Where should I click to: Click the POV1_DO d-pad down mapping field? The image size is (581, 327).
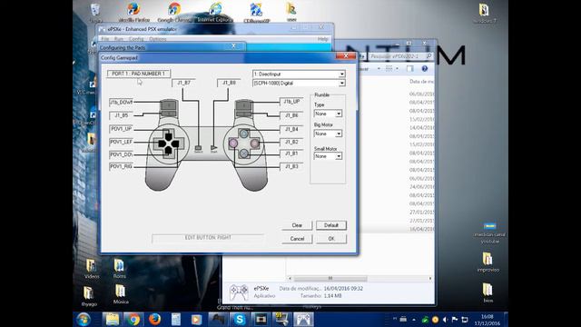coord(121,154)
